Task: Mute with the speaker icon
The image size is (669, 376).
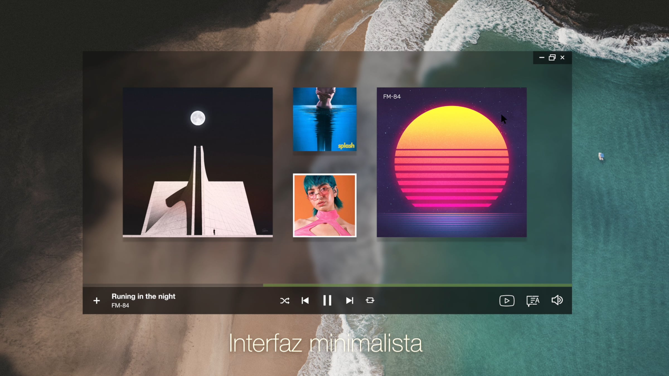Action: point(557,300)
